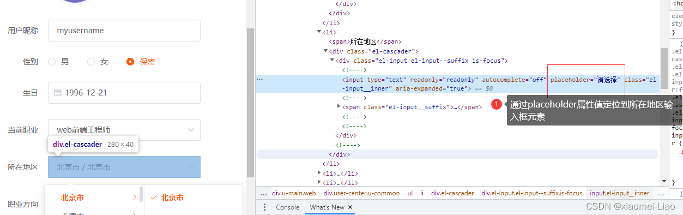The width and height of the screenshot is (683, 215).
Task: Click the cascader menu's inner scrollbar
Action: pyautogui.click(x=141, y=194)
